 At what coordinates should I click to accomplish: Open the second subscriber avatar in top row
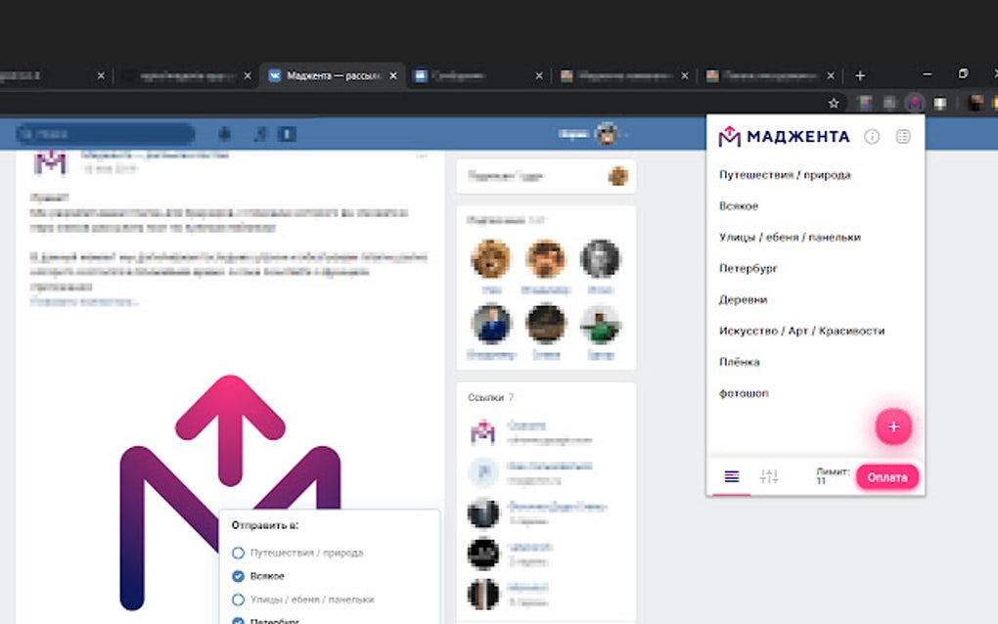pos(545,258)
